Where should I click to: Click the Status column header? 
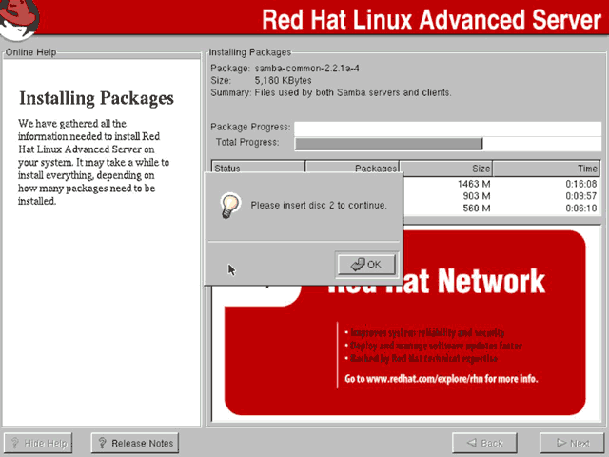(x=258, y=169)
